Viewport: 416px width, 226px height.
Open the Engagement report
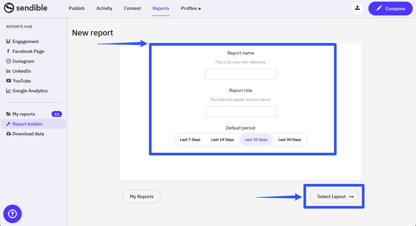point(25,41)
